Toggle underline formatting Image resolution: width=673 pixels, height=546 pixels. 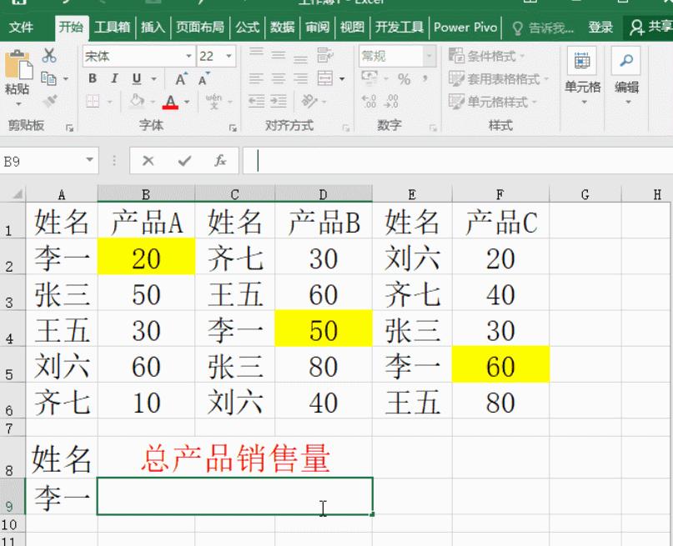pos(135,78)
